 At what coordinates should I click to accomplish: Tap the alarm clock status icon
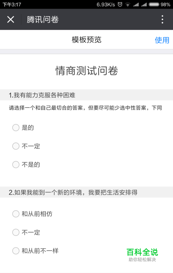120,4
